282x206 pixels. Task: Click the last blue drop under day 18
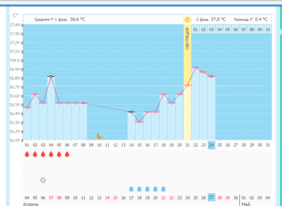pos(163,189)
